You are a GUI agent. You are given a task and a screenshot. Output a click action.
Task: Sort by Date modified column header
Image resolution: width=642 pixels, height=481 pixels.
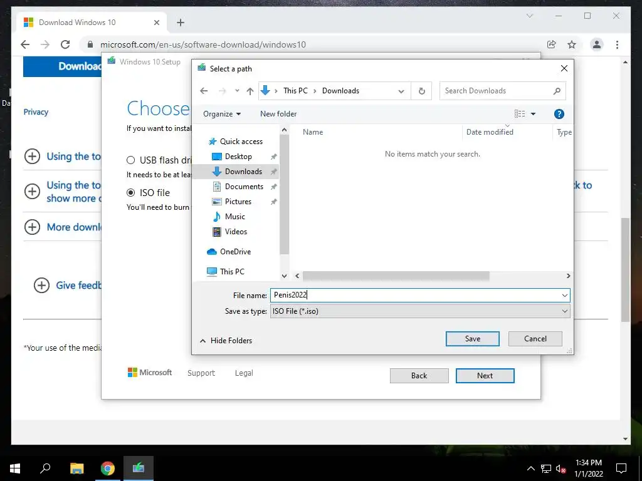pyautogui.click(x=490, y=132)
